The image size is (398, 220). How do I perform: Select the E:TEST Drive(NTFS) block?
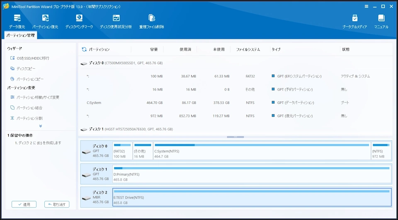tap(252, 197)
